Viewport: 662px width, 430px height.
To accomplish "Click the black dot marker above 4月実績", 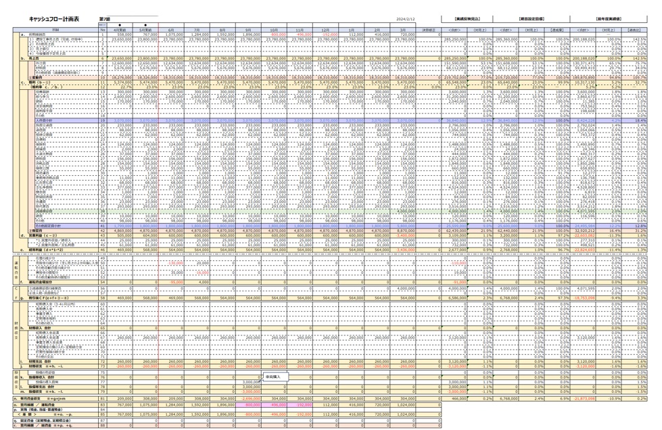I will click(x=120, y=25).
